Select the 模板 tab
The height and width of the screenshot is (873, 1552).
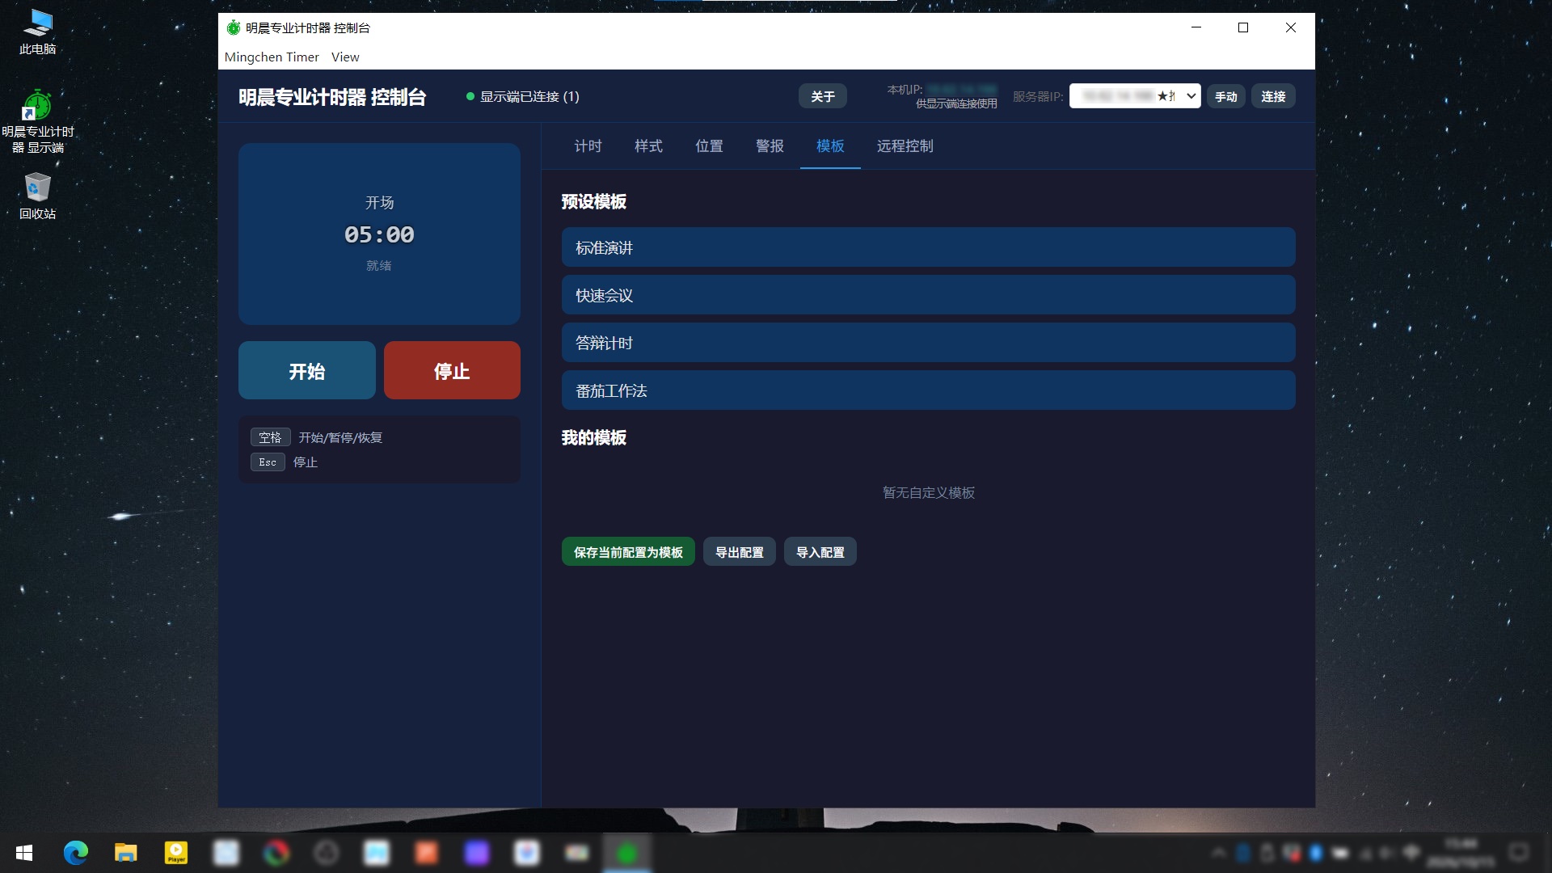click(830, 145)
